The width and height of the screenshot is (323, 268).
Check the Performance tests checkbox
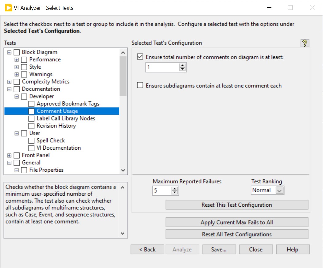tap(24, 60)
